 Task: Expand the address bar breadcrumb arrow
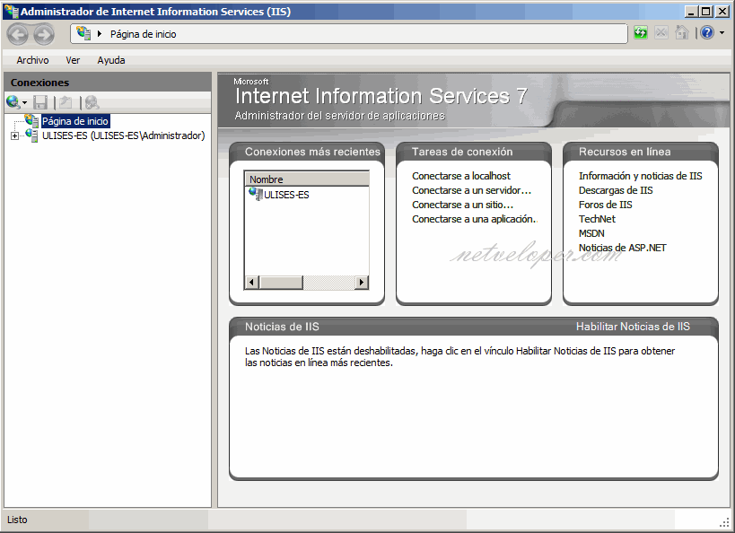coord(100,34)
